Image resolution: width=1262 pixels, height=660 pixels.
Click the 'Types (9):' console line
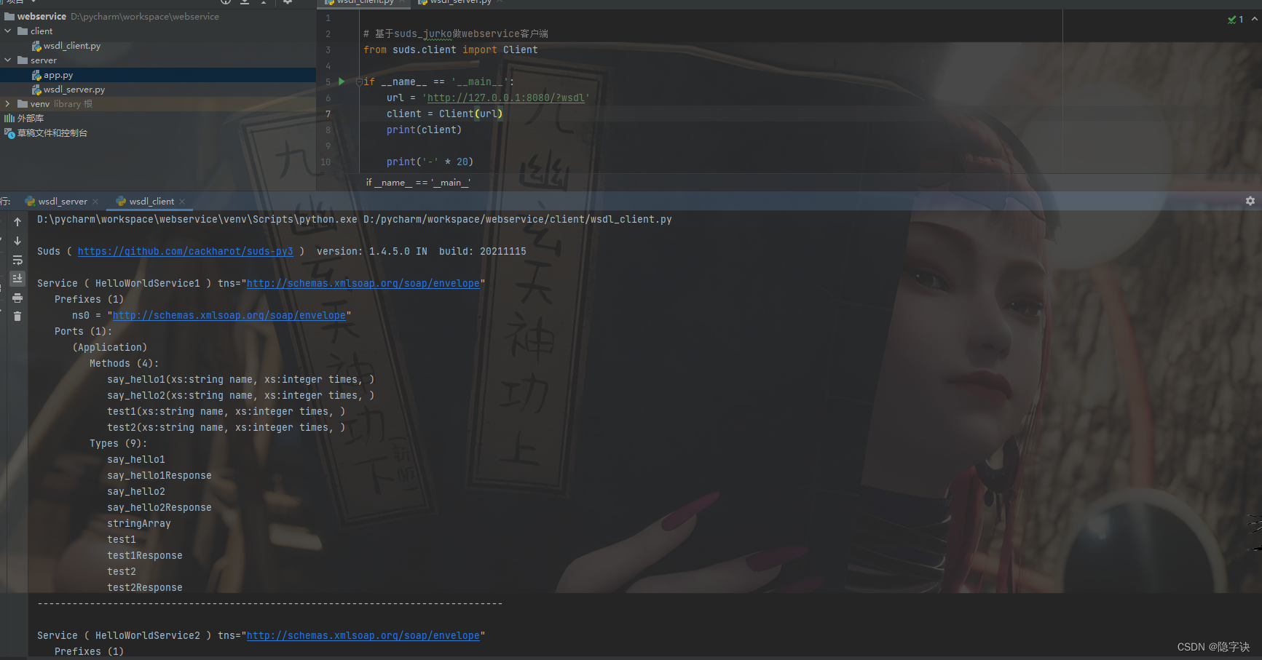[119, 443]
